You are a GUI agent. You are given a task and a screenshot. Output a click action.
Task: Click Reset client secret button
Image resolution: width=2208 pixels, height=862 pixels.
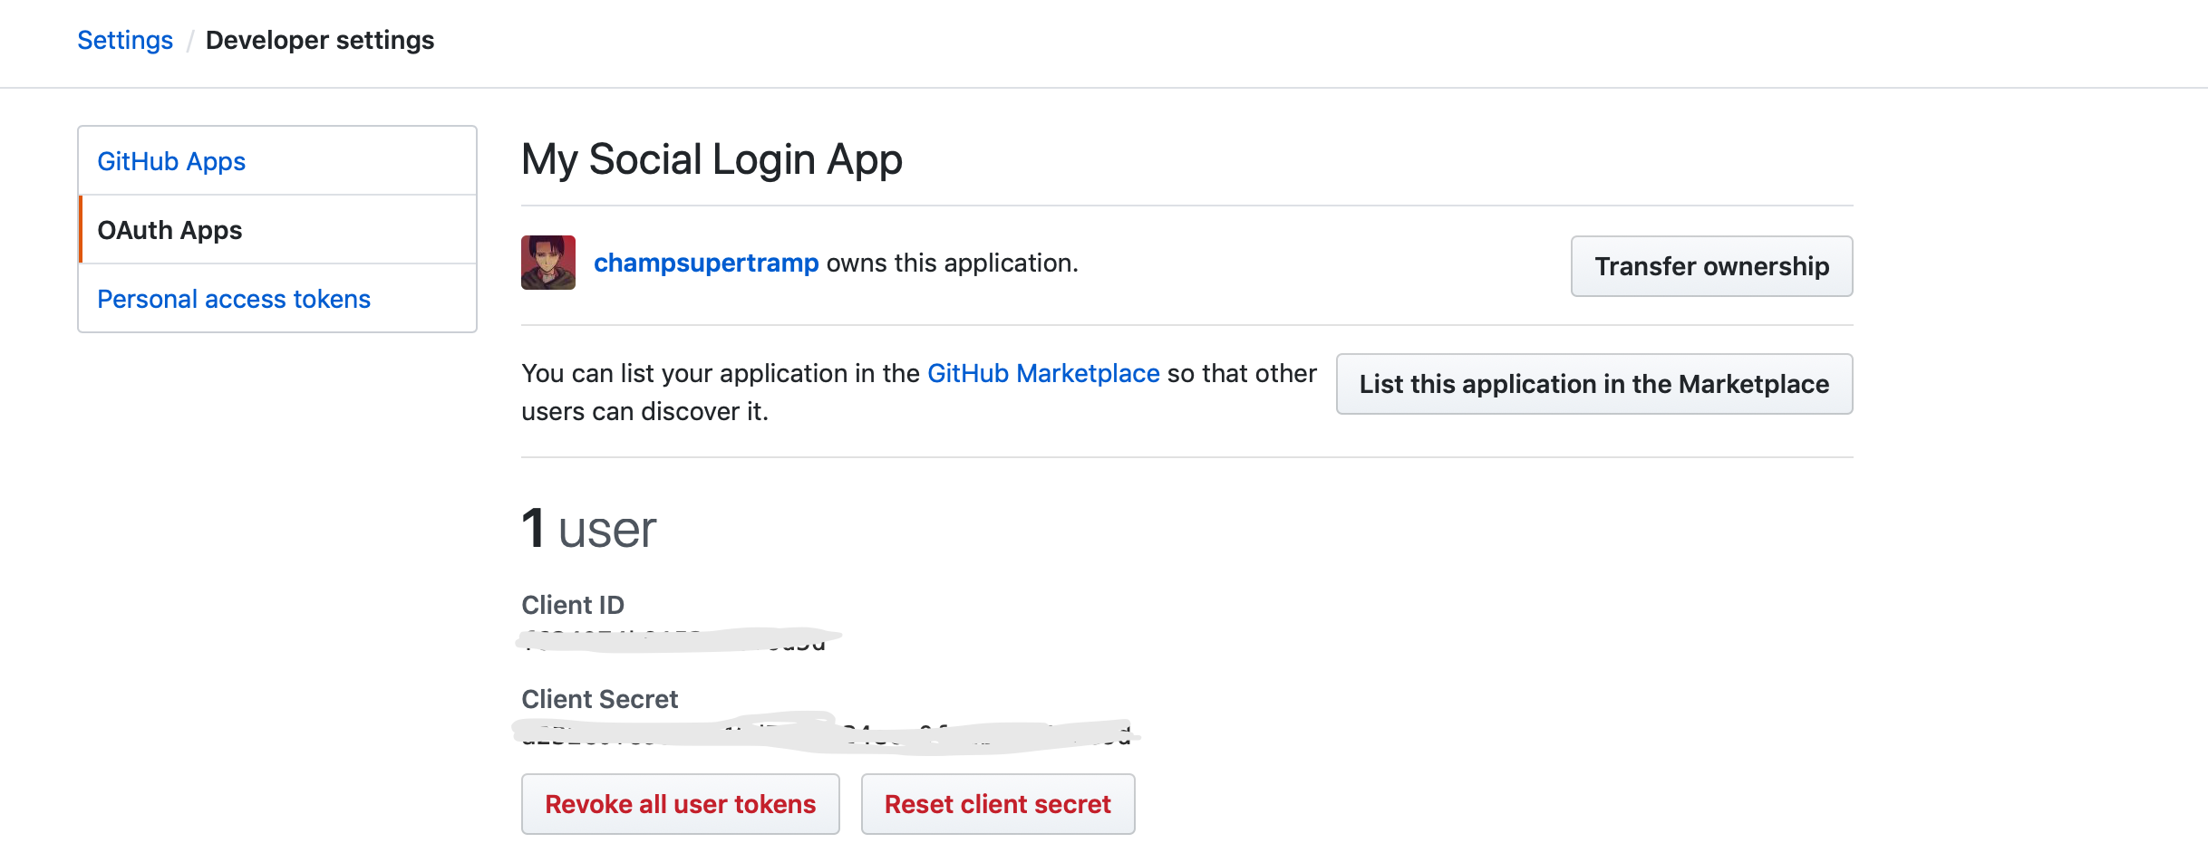pyautogui.click(x=998, y=804)
